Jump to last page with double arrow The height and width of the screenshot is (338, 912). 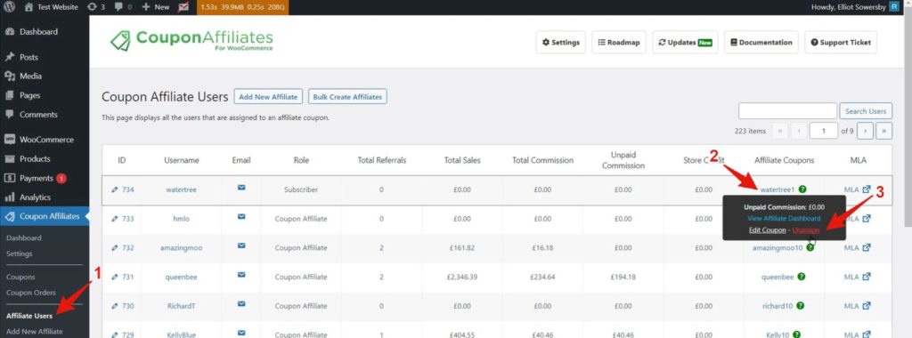pos(883,131)
